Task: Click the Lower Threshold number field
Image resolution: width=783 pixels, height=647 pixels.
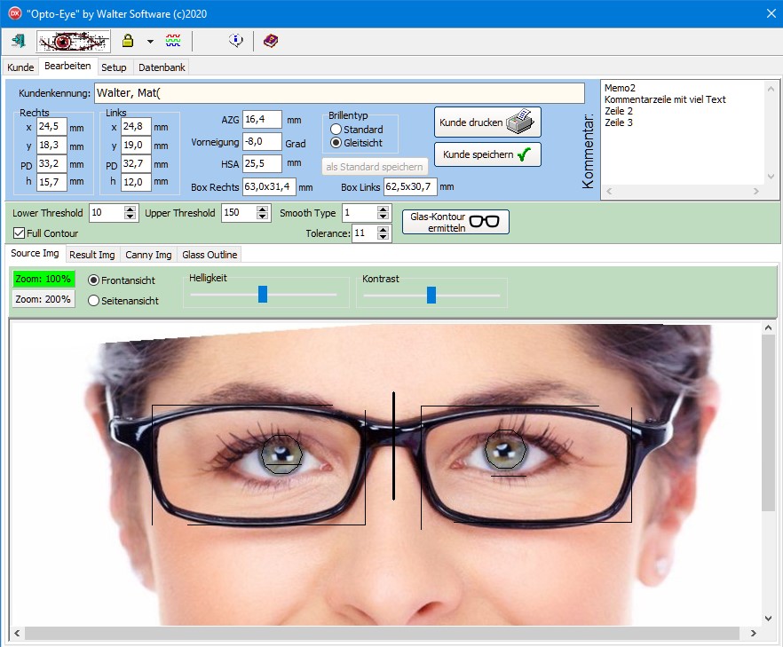Action: pos(107,213)
